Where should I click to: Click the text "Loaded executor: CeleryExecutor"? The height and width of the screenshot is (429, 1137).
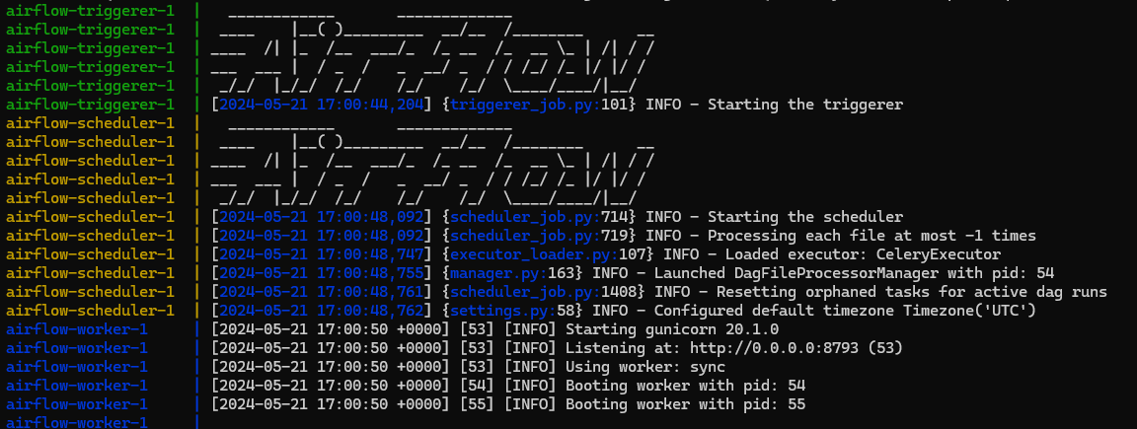click(863, 254)
